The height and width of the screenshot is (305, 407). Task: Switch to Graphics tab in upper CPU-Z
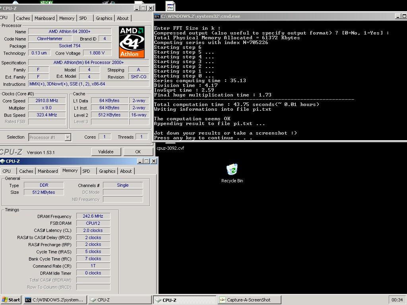tap(104, 18)
